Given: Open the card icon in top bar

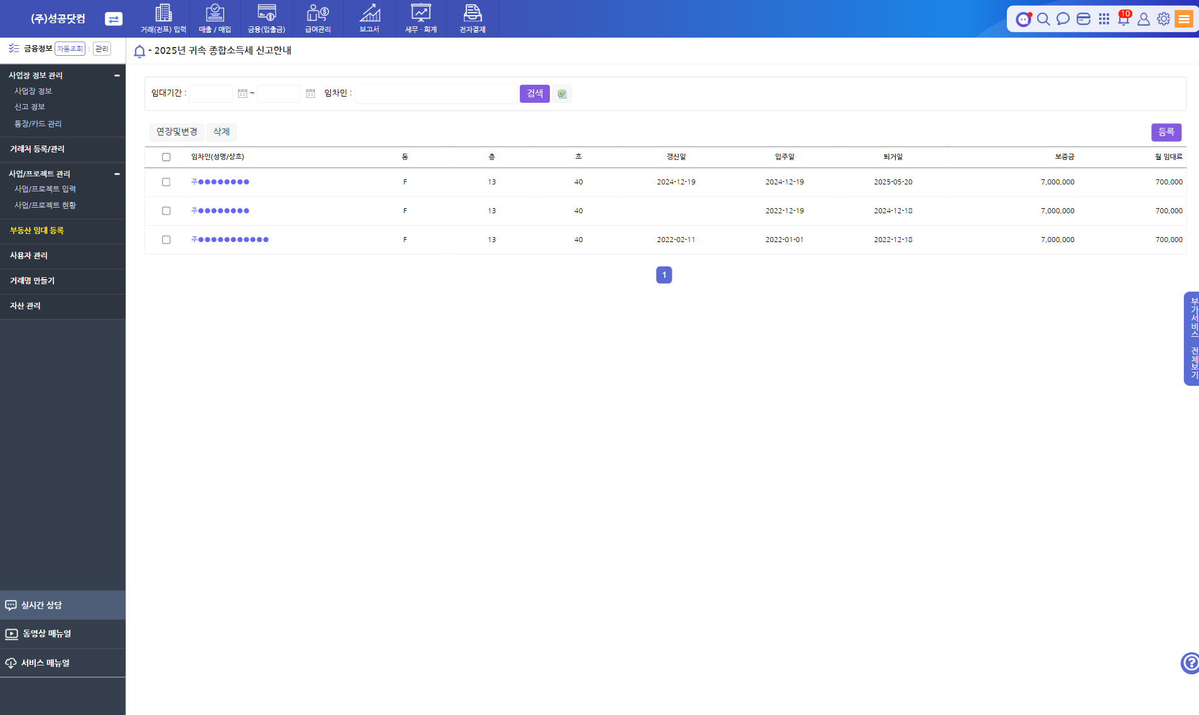Looking at the screenshot, I should 1083,19.
